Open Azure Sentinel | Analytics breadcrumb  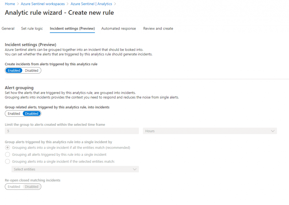point(91,4)
